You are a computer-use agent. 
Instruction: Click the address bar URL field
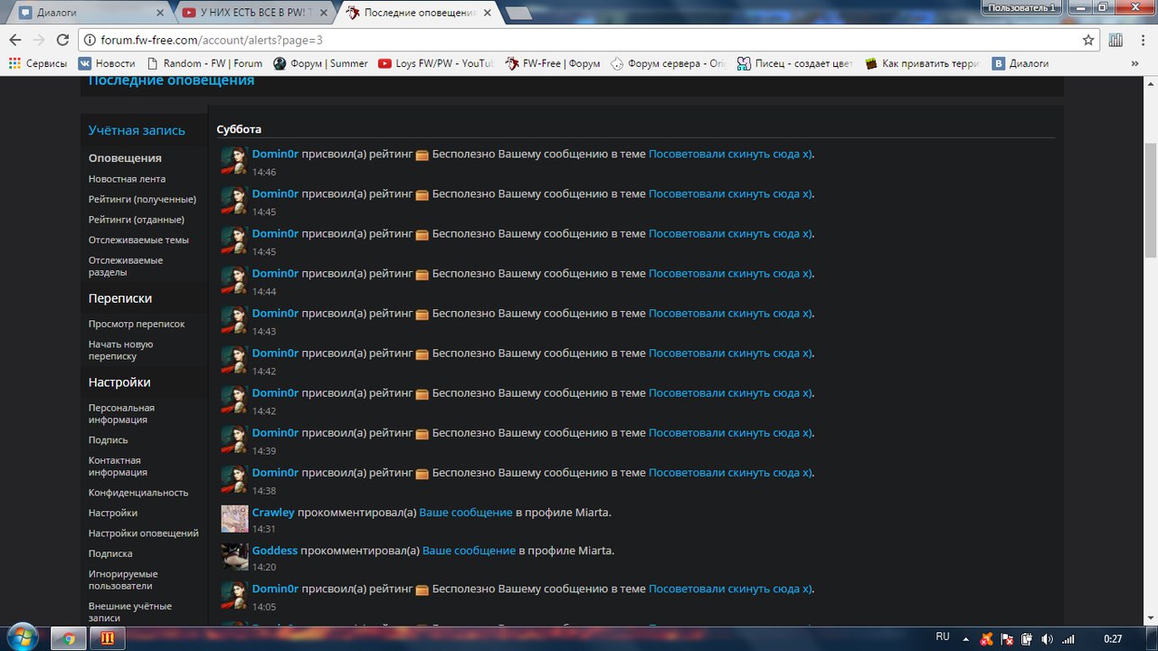pyautogui.click(x=579, y=40)
